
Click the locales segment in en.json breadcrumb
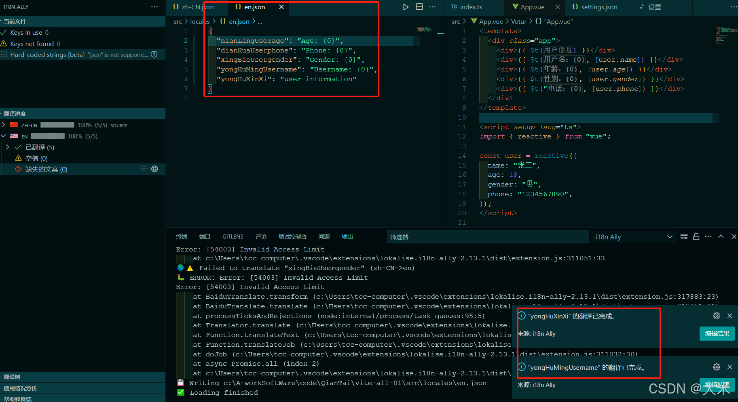[200, 21]
